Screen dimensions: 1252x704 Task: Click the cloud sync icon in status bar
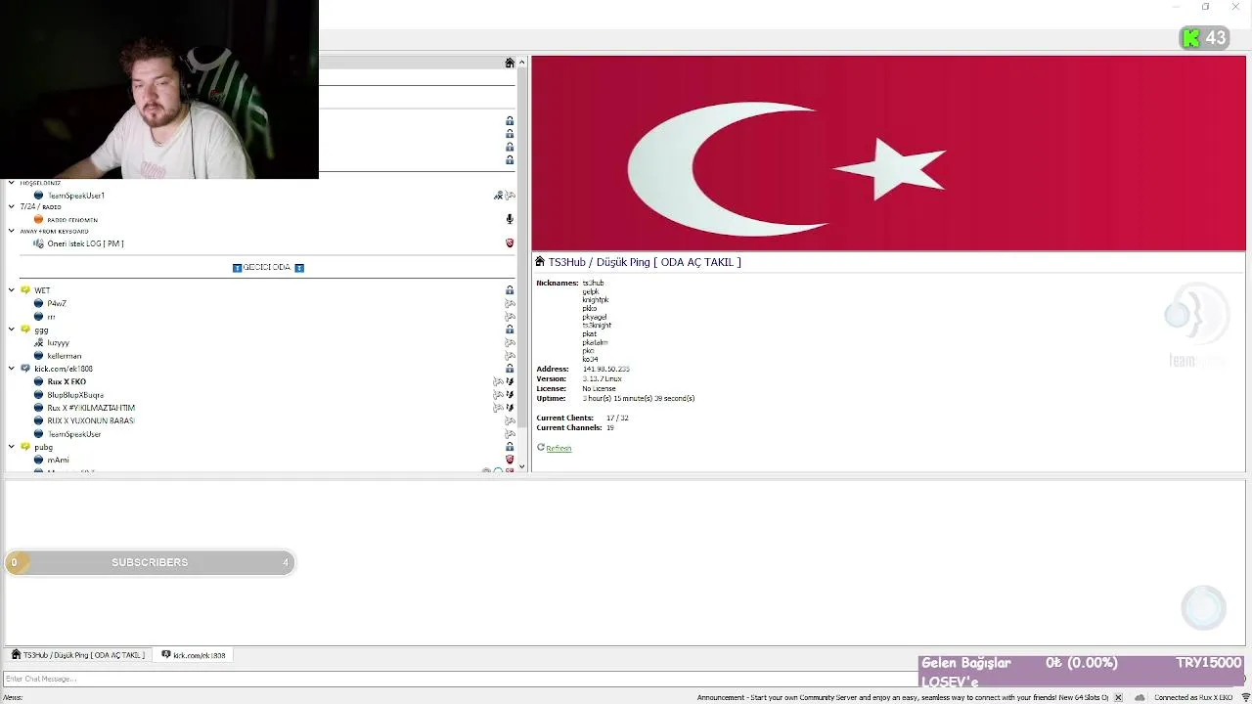[x=1140, y=697]
